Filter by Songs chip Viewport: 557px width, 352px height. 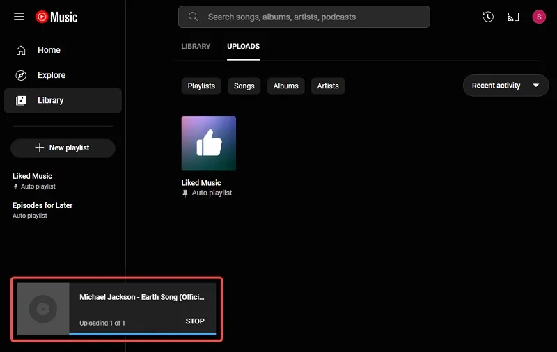pyautogui.click(x=244, y=86)
